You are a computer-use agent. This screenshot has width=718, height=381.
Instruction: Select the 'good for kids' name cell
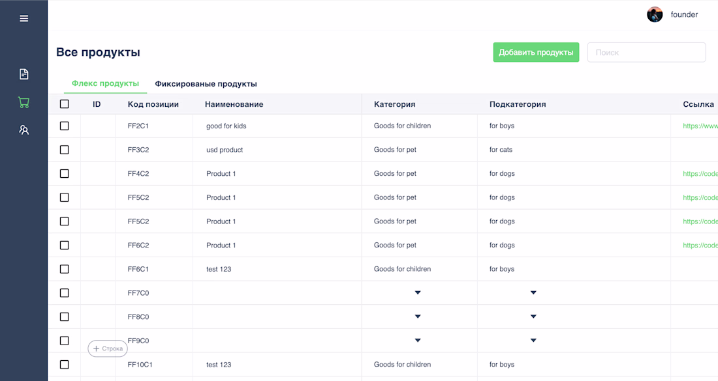pyautogui.click(x=226, y=126)
